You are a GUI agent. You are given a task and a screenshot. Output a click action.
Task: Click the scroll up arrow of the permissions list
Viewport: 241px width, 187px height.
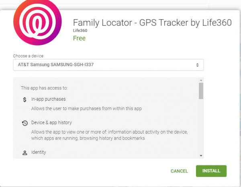(201, 80)
